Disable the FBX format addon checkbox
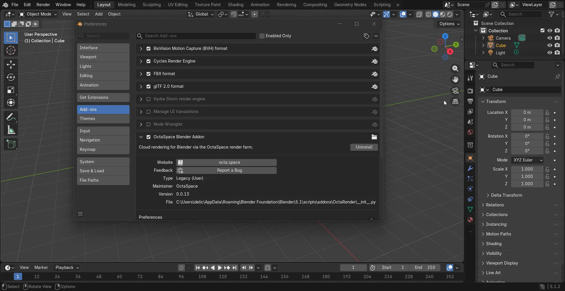The image size is (565, 291). (x=148, y=74)
